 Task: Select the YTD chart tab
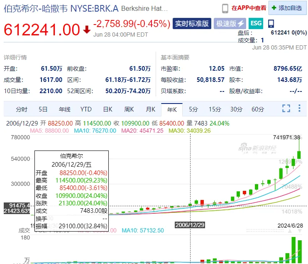[86, 109]
